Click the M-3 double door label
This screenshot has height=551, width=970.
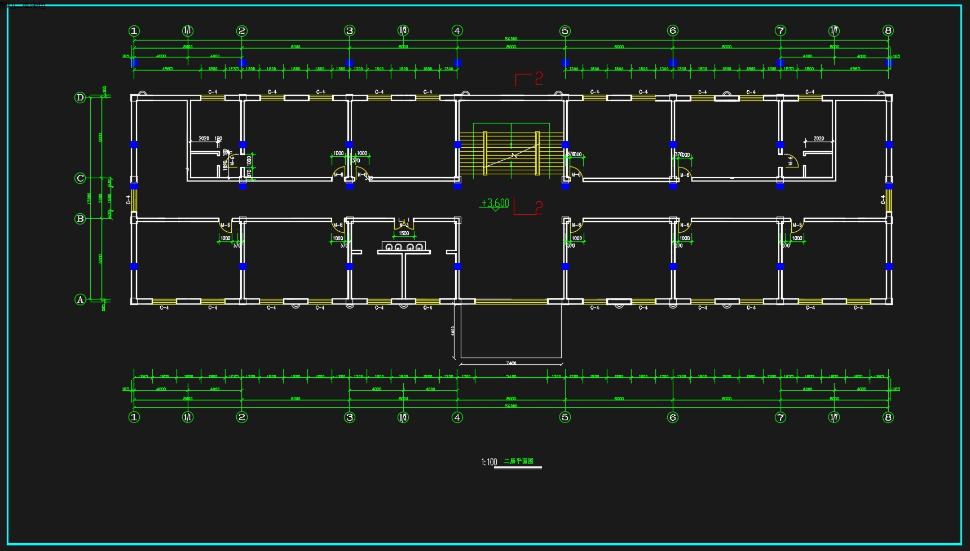point(404,225)
